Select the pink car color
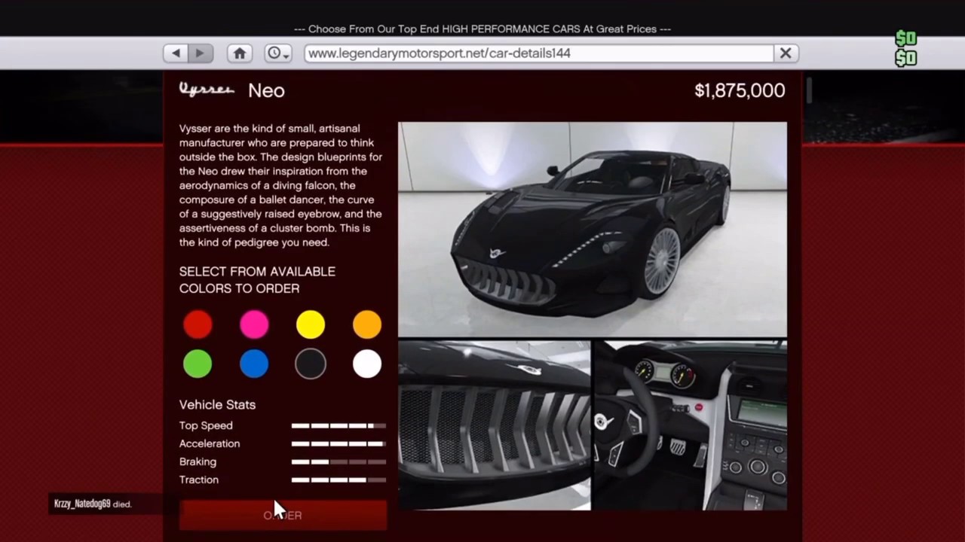The width and height of the screenshot is (965, 542). (x=254, y=324)
